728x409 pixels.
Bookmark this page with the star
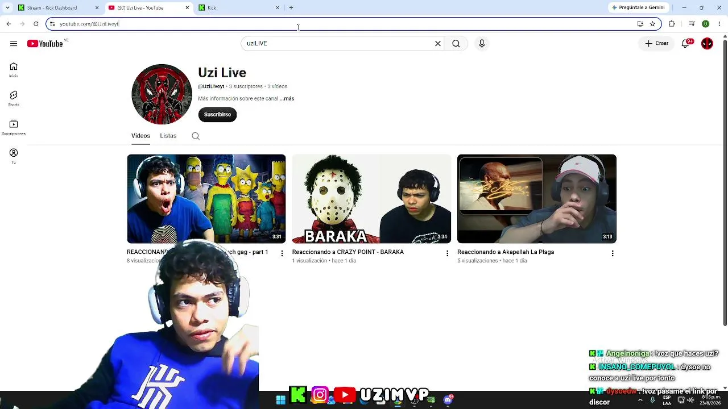tap(652, 24)
